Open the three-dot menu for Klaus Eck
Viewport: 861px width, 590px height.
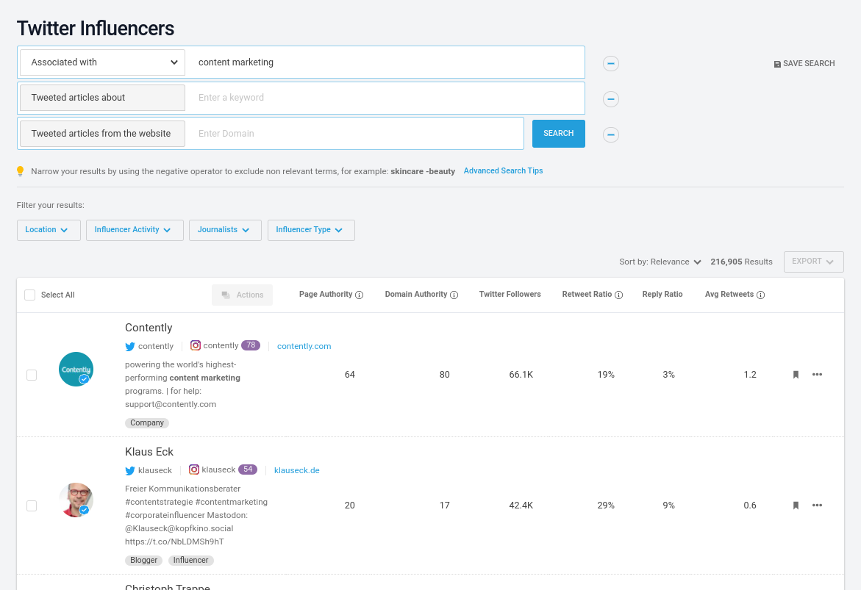coord(817,506)
